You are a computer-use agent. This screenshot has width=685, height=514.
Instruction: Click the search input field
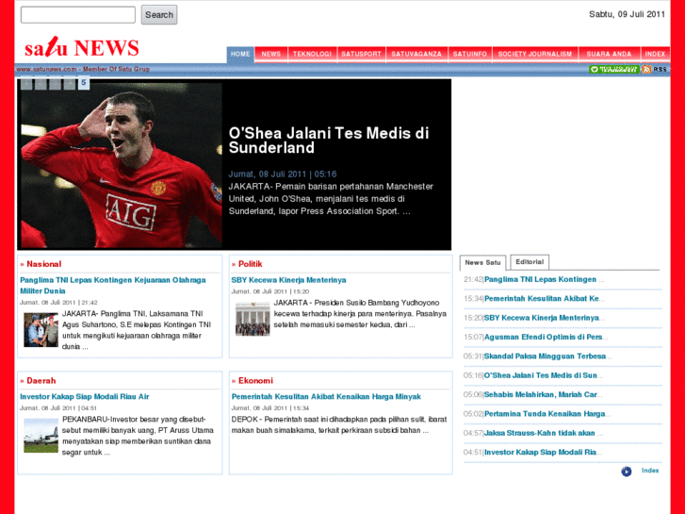coord(78,15)
